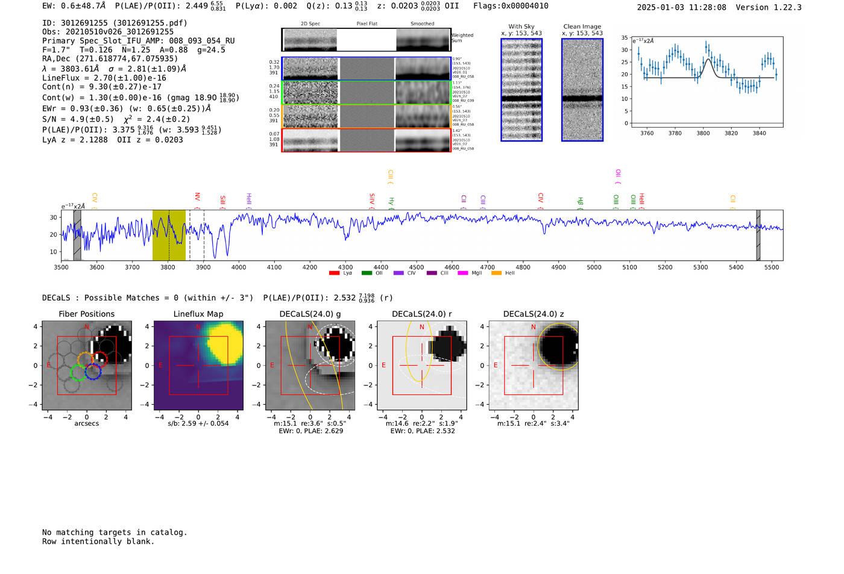
Task: Click the blue fiber circle in Fiber Positions
Action: tap(92, 372)
